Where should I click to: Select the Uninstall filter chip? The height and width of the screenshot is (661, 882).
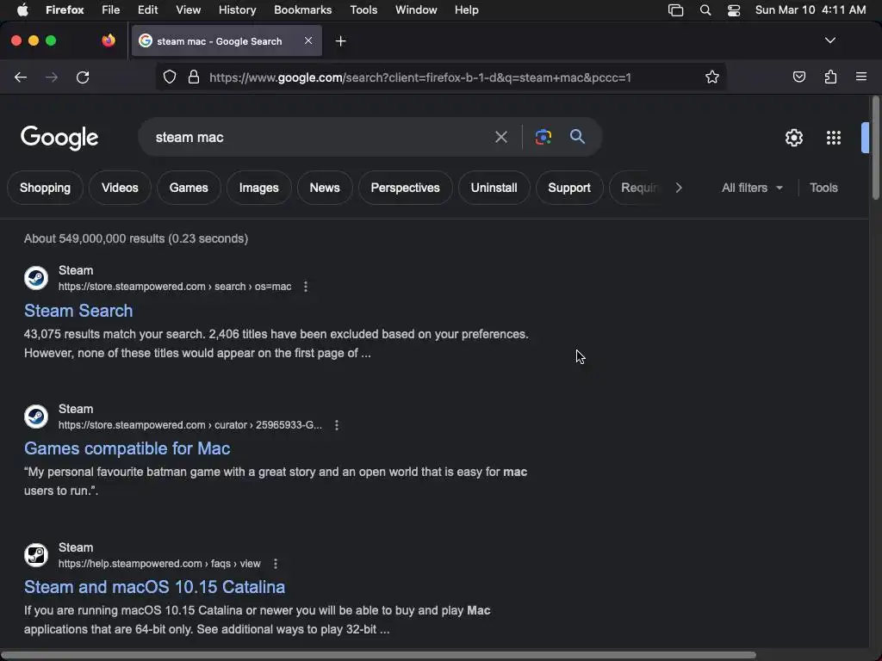pyautogui.click(x=494, y=188)
